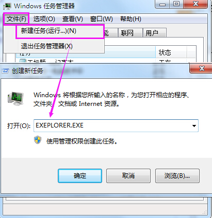Close the Windows Task Manager window
The image size is (212, 218).
[195, 4]
